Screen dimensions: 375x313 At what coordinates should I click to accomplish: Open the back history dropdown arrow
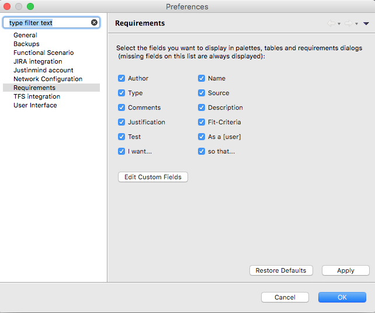[339, 24]
